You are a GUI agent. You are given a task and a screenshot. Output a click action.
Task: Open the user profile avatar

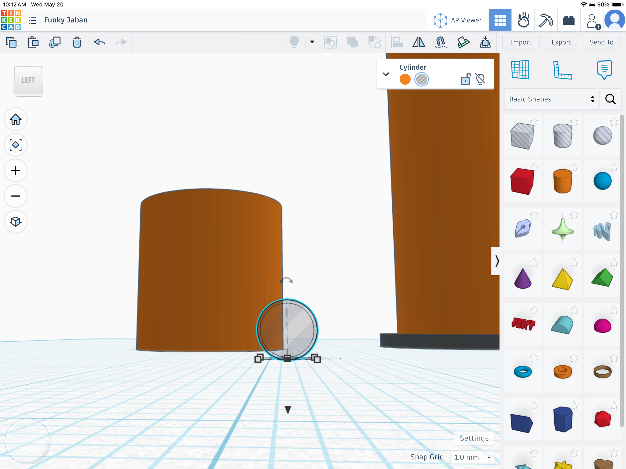[615, 20]
